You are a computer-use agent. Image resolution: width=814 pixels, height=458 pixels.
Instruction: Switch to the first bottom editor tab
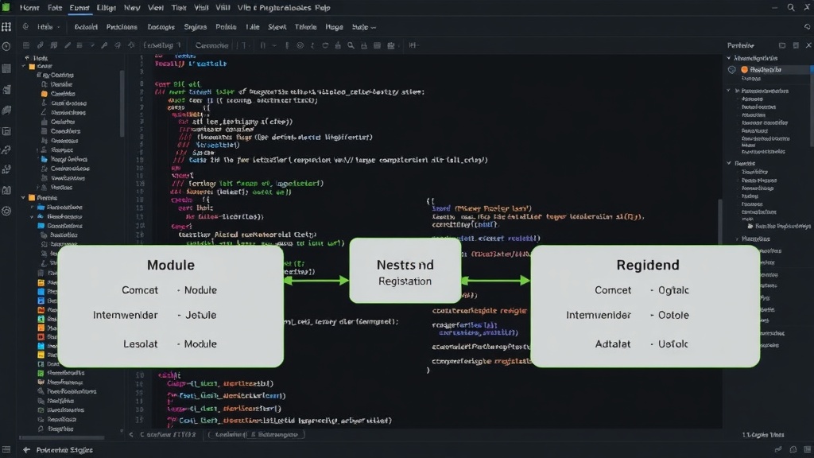(x=168, y=435)
